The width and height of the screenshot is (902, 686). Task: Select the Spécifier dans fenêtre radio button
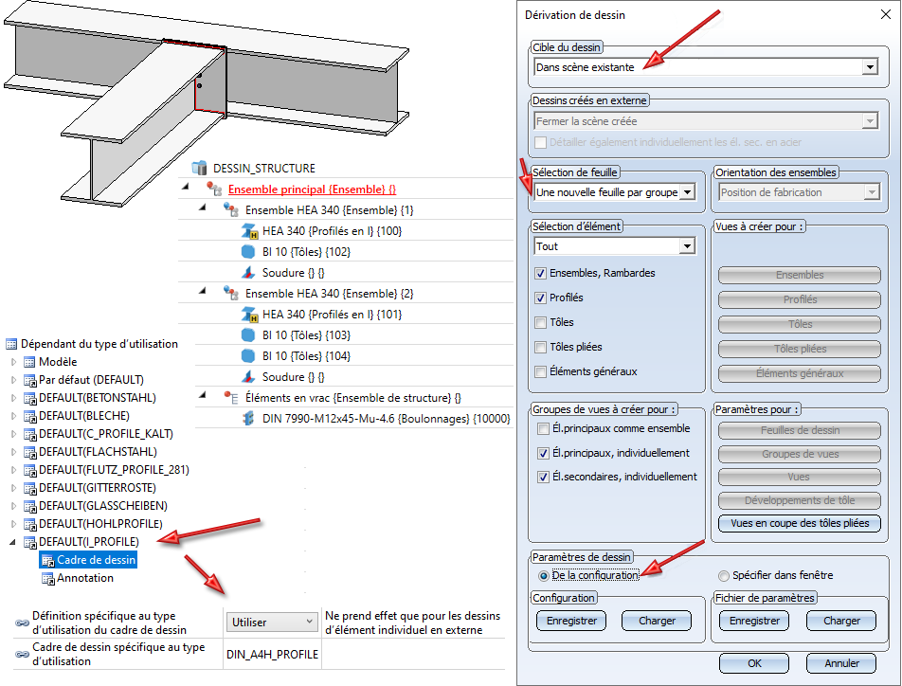(724, 575)
